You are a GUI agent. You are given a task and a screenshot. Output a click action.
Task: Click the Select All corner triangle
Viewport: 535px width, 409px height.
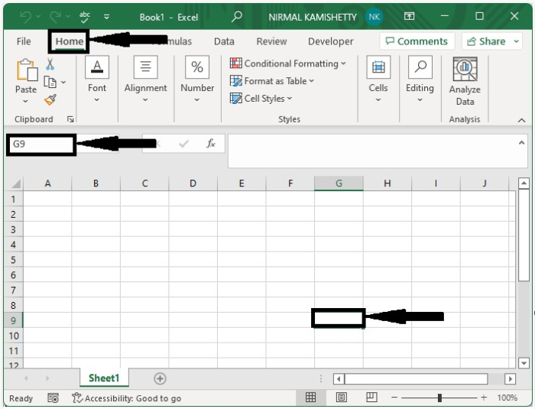click(16, 184)
